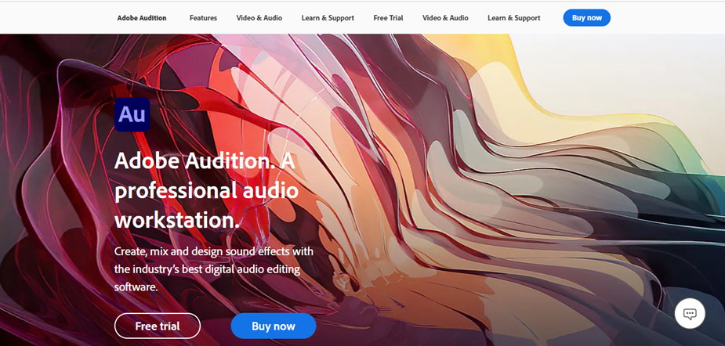The height and width of the screenshot is (346, 725).
Task: Click the large blue Buy now hero button
Action: 274,326
